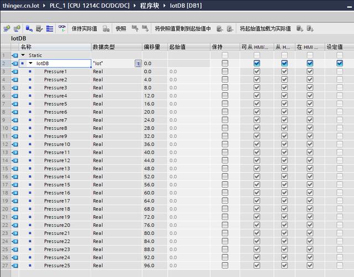Viewport: 354px width, 277px height.
Task: Toggle the 保持 checkbox for the IotDB row
Action: click(225, 64)
